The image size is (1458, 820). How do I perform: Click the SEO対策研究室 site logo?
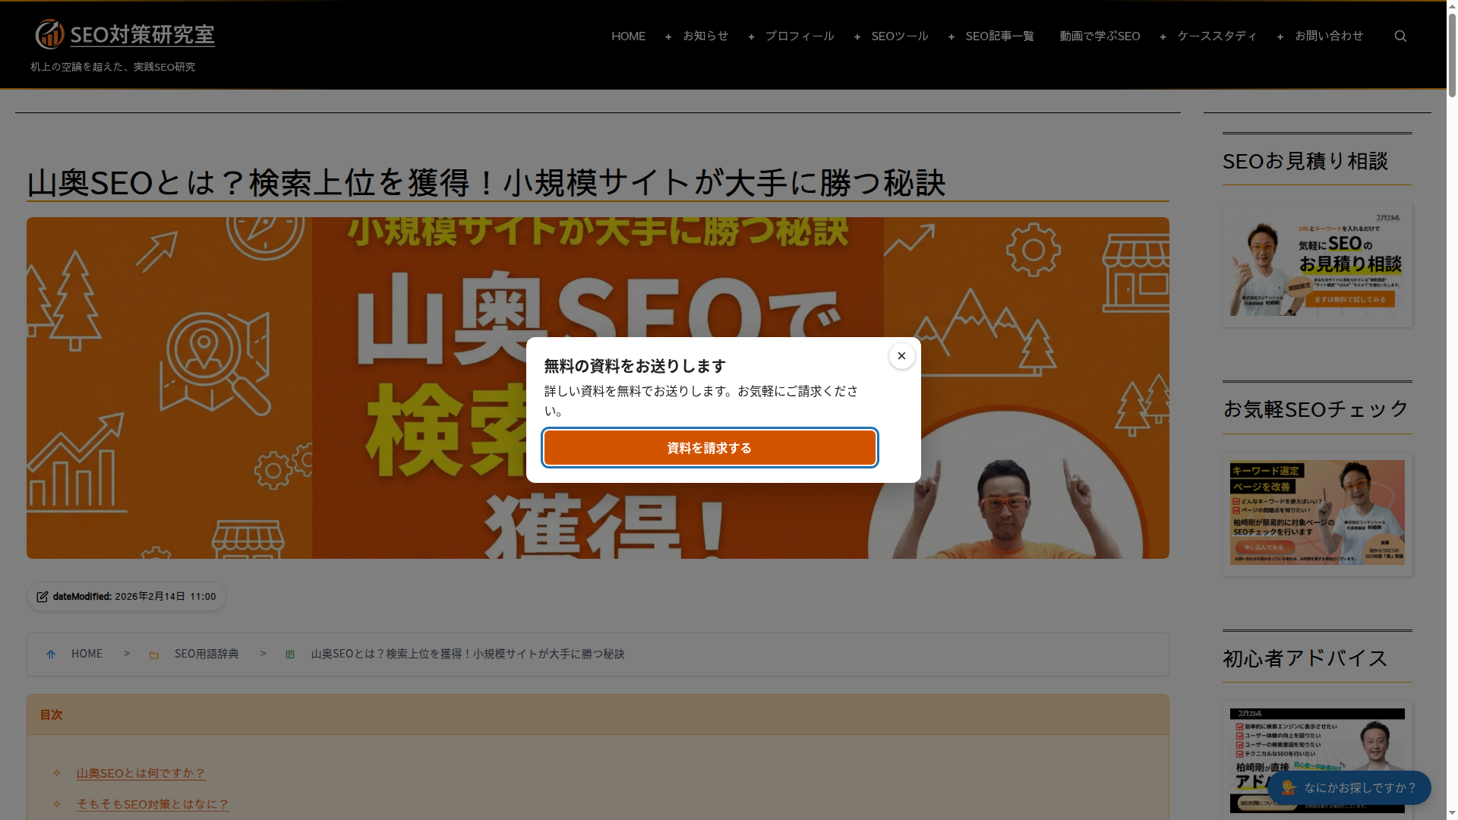pos(125,35)
